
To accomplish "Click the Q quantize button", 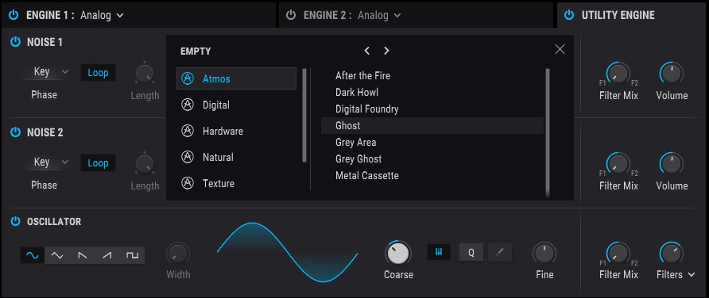I will click(x=471, y=253).
